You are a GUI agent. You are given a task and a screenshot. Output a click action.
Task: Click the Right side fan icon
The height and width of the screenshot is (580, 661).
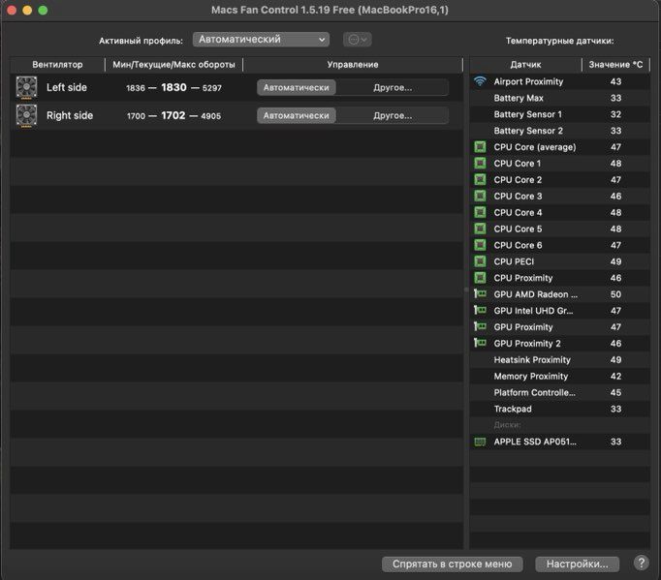click(26, 115)
